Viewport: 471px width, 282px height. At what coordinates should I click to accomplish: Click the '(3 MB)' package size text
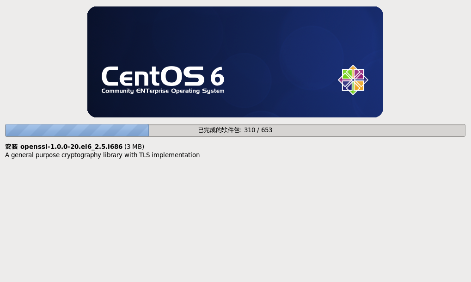pyautogui.click(x=134, y=147)
